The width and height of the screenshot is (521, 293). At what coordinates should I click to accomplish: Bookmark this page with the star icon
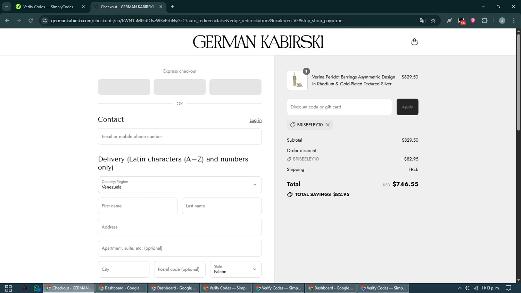pyautogui.click(x=433, y=20)
